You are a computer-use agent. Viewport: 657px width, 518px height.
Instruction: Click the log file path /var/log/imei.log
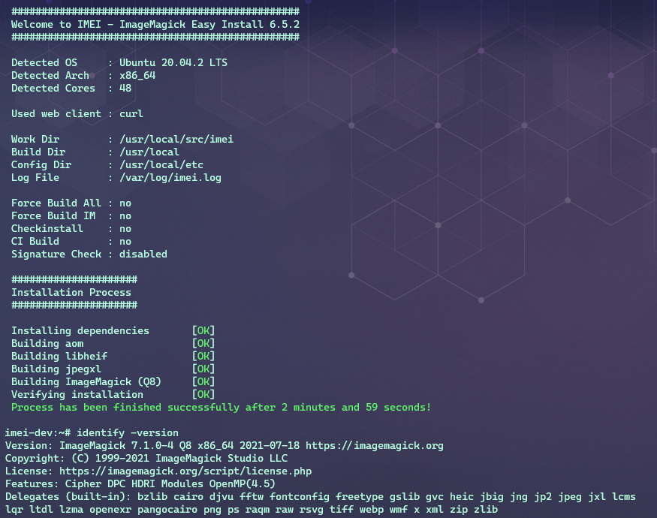pos(170,178)
